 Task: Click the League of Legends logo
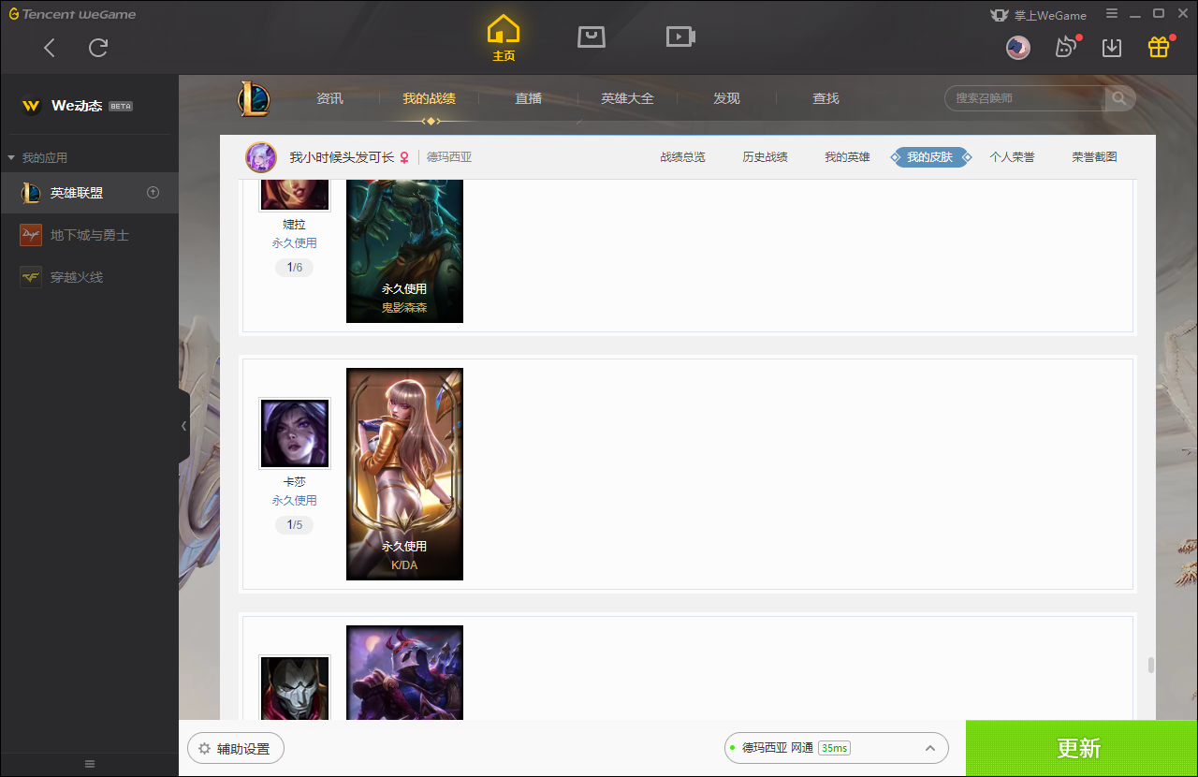point(254,98)
